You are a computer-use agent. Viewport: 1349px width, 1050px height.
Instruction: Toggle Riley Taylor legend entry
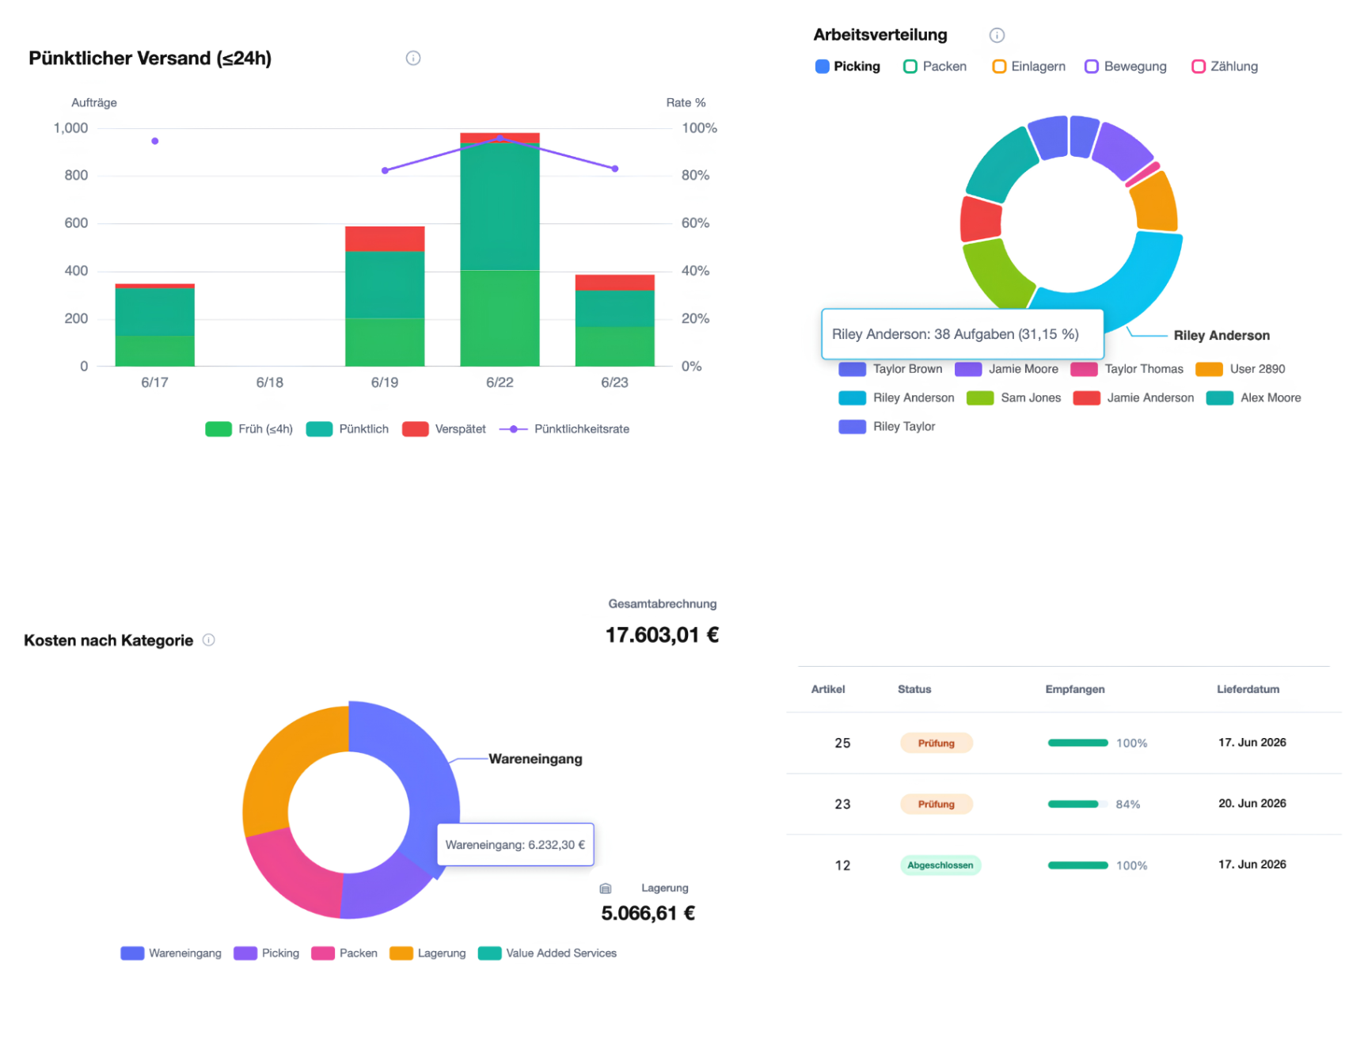[x=887, y=427]
